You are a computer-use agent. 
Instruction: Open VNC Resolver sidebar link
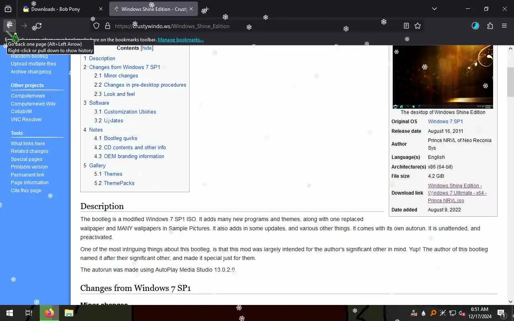(x=26, y=119)
